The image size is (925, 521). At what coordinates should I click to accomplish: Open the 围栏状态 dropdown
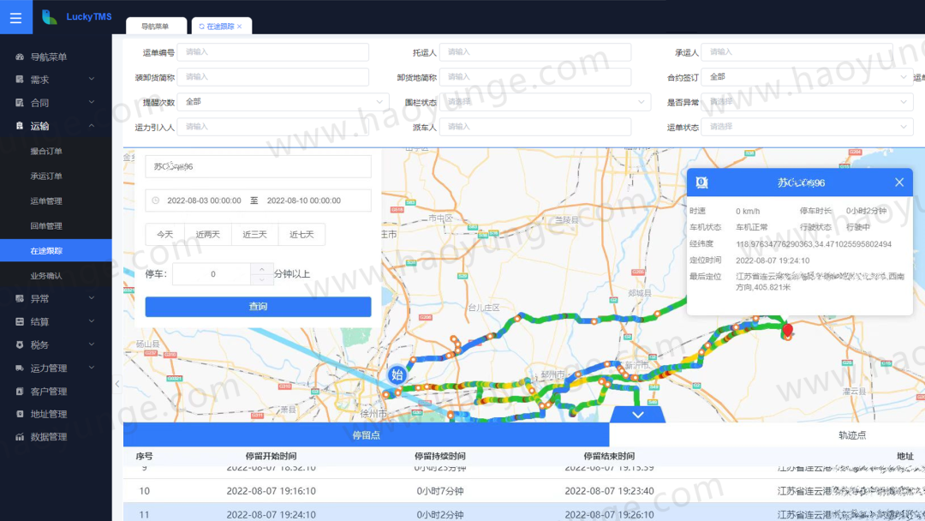(545, 101)
